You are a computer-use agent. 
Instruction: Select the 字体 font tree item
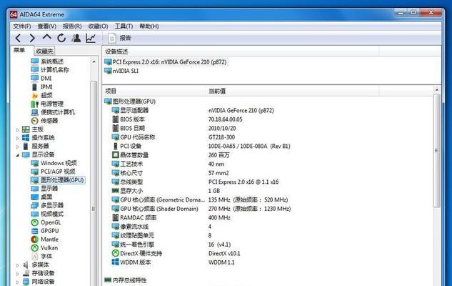(42, 256)
